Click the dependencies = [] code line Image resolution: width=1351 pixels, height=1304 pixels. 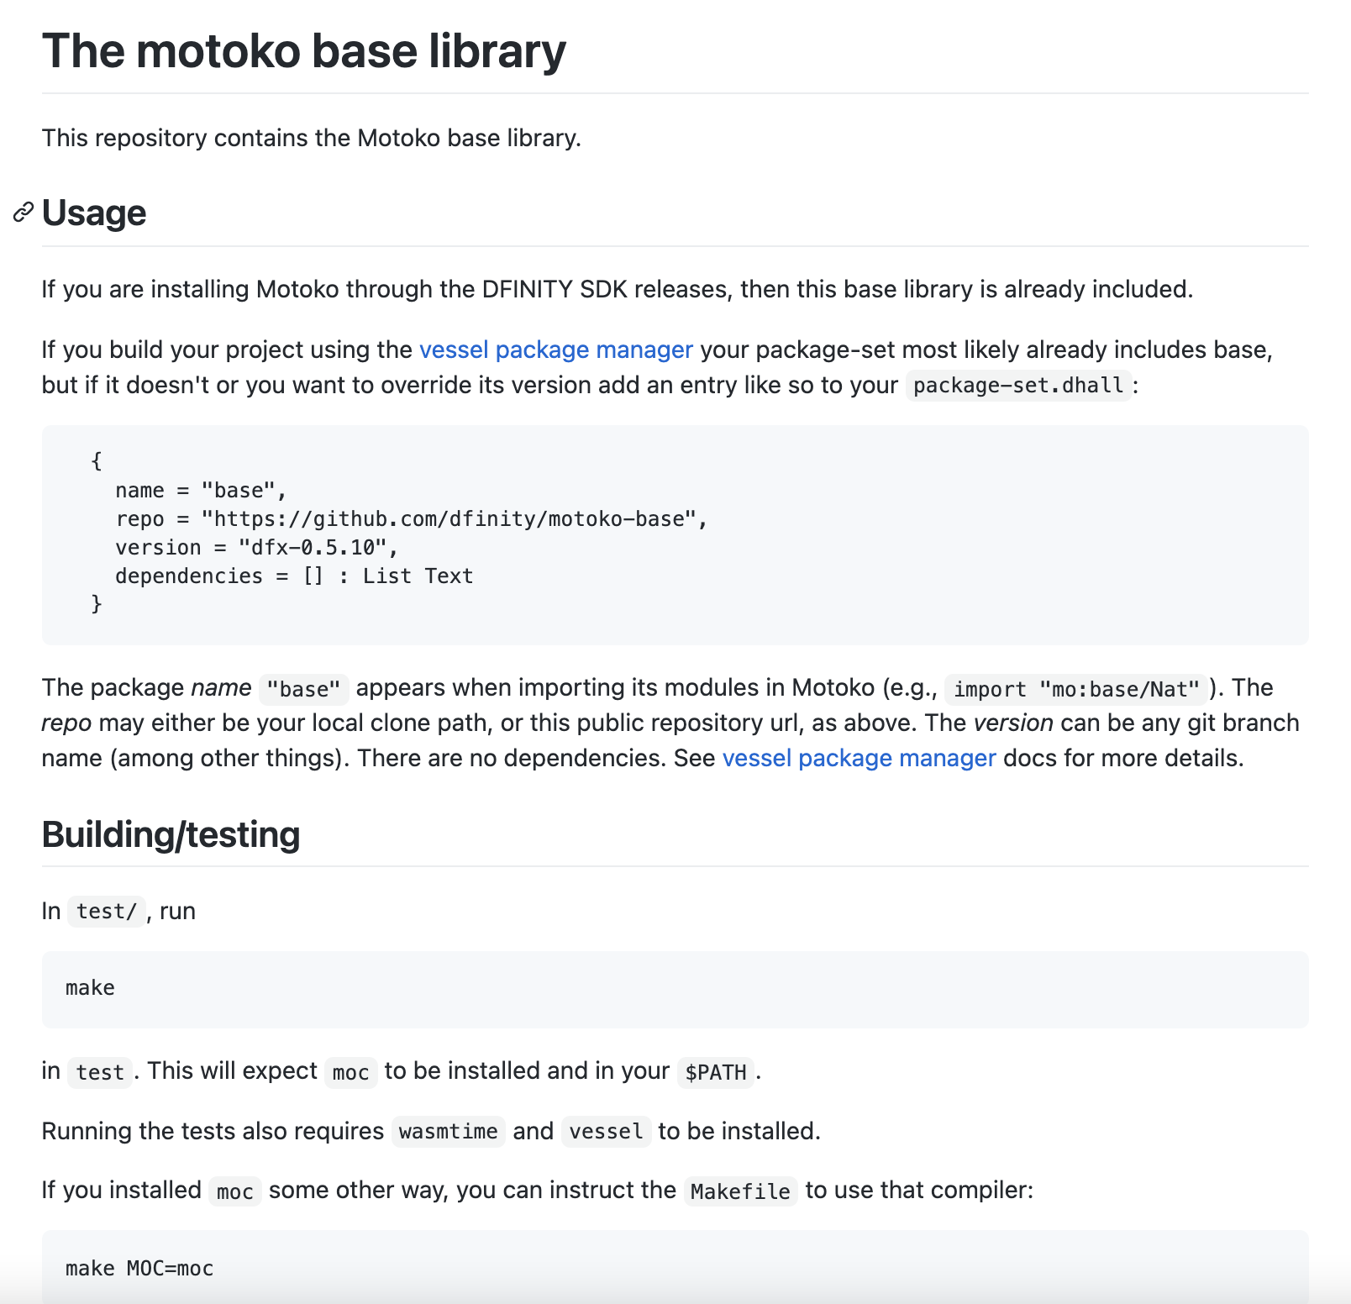pyautogui.click(x=294, y=576)
